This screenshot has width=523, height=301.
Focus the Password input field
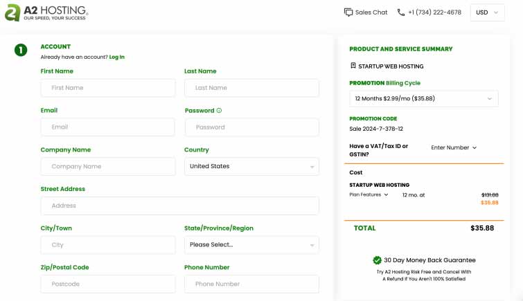(x=251, y=127)
